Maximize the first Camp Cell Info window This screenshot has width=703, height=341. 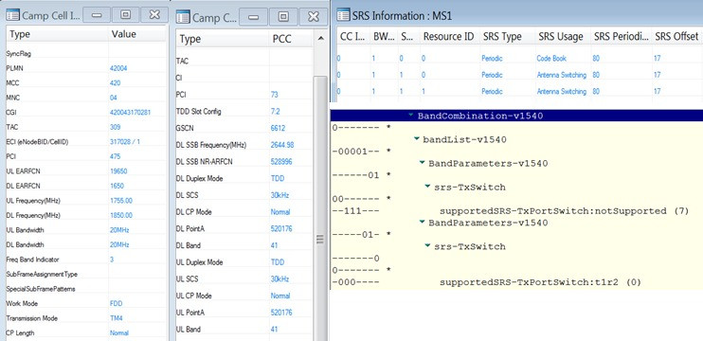tap(125, 15)
